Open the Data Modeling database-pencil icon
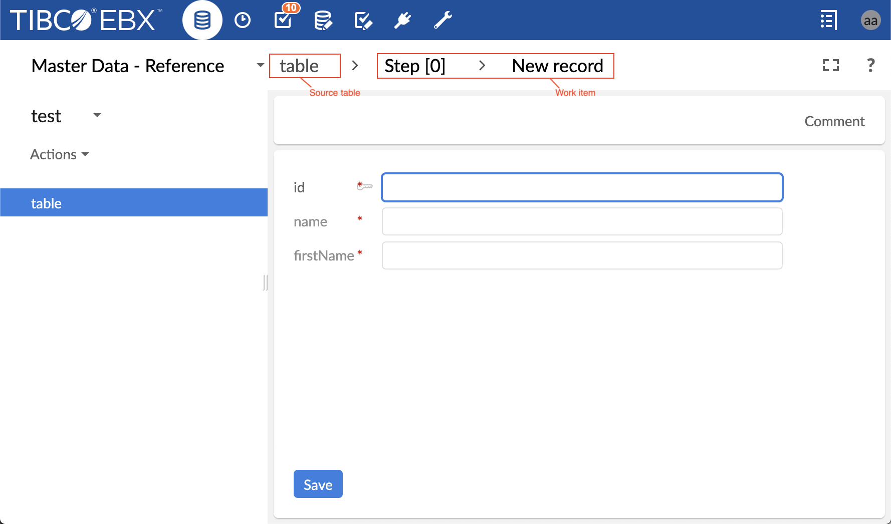 tap(323, 21)
